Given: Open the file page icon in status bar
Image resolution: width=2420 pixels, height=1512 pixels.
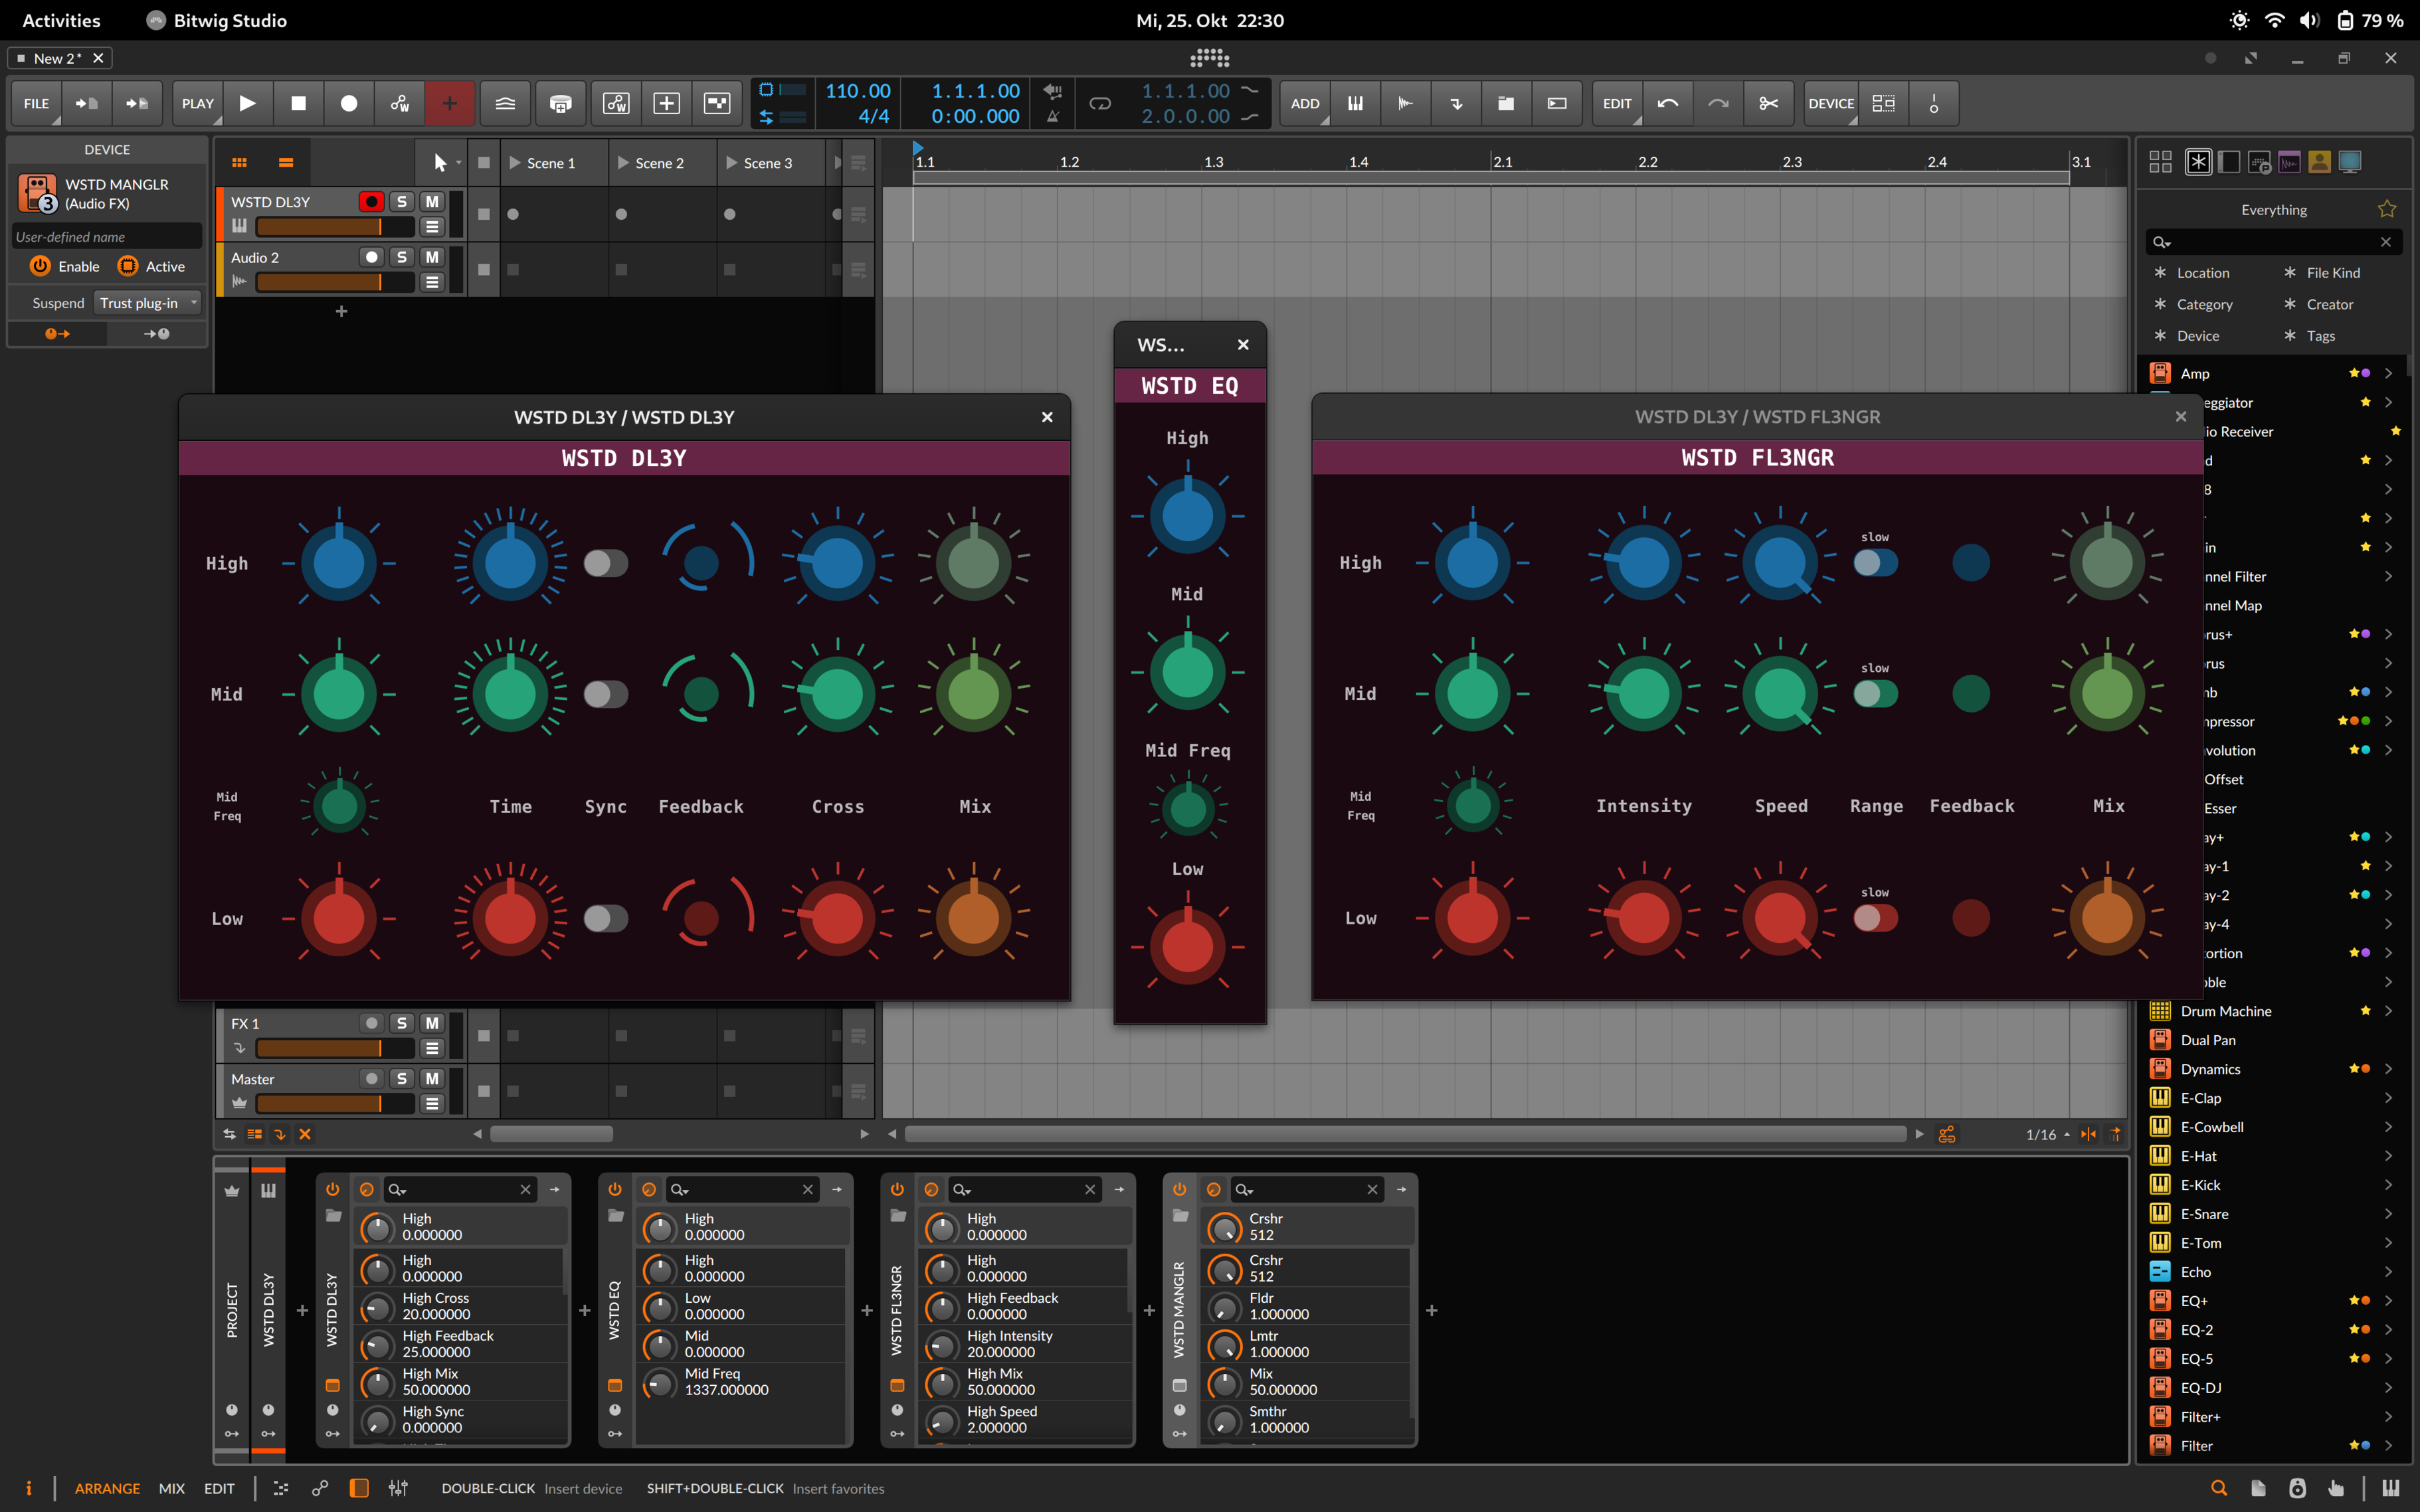Looking at the screenshot, I should coord(2258,1488).
